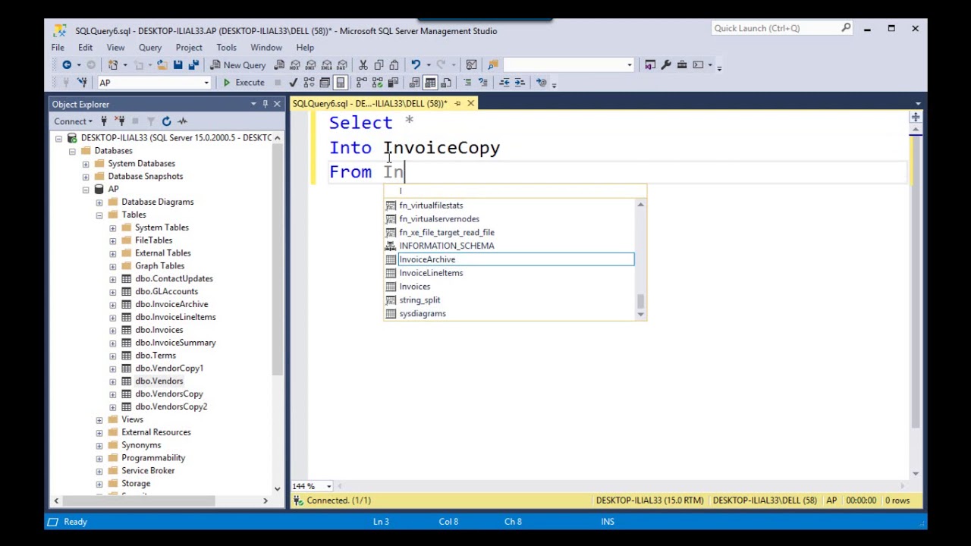Viewport: 971px width, 546px height.
Task: Open the AP available databases dropdown
Action: (x=206, y=83)
